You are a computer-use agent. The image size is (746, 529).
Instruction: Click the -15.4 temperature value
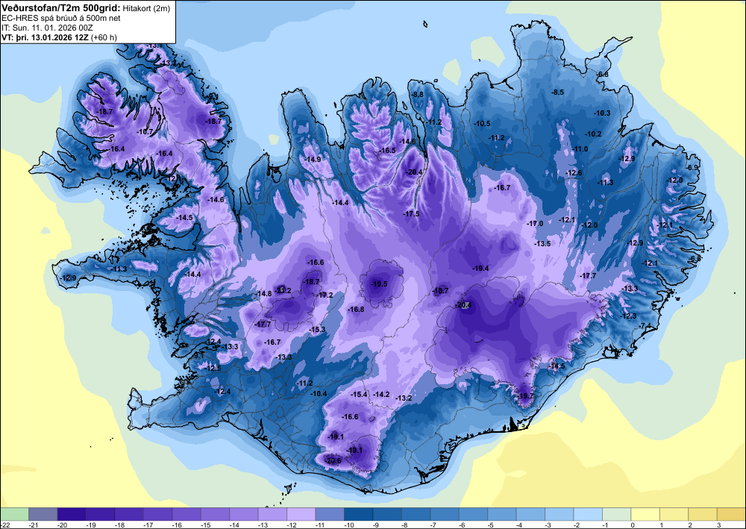(x=360, y=395)
